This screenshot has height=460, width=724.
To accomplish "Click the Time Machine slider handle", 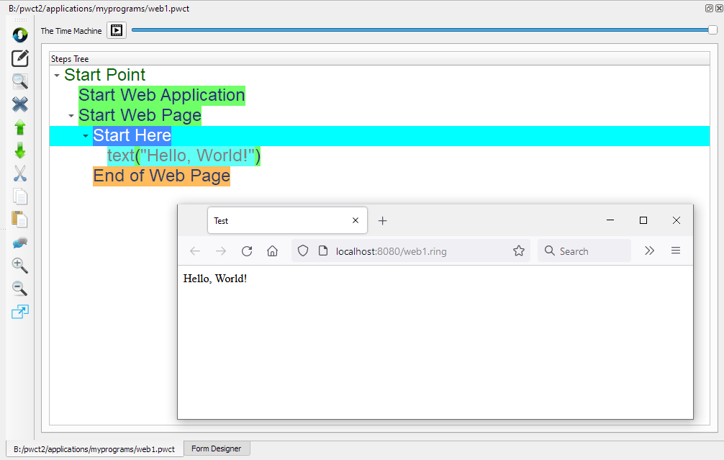I will 712,30.
